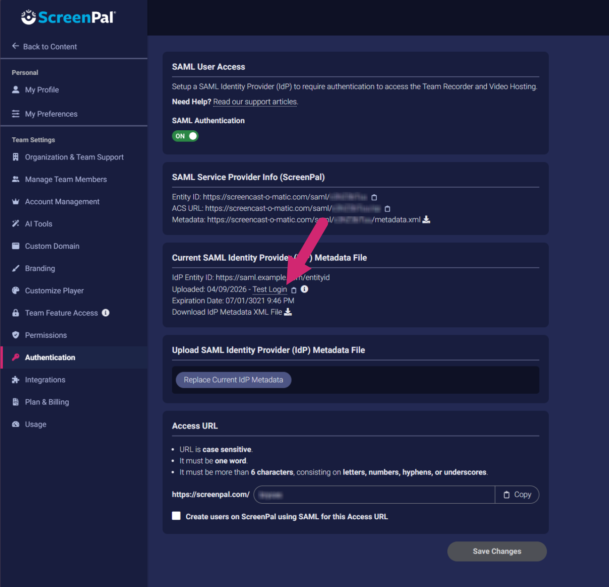The image size is (609, 587).
Task: Click the Test Login link
Action: (x=269, y=289)
